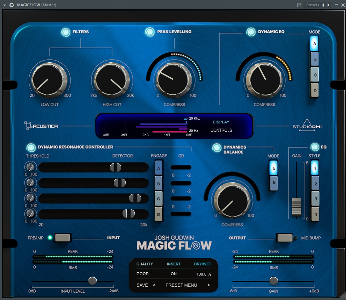Toggle the Preamp switch
This screenshot has height=300, width=346.
pyautogui.click(x=62, y=238)
